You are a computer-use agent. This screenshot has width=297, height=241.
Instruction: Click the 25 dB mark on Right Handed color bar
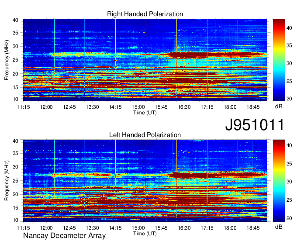(x=289, y=81)
